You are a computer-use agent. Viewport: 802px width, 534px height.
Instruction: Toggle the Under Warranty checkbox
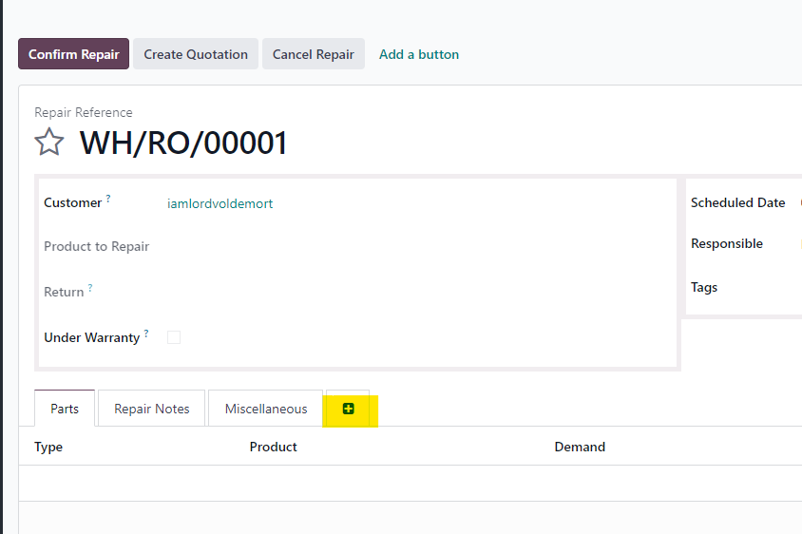[174, 337]
